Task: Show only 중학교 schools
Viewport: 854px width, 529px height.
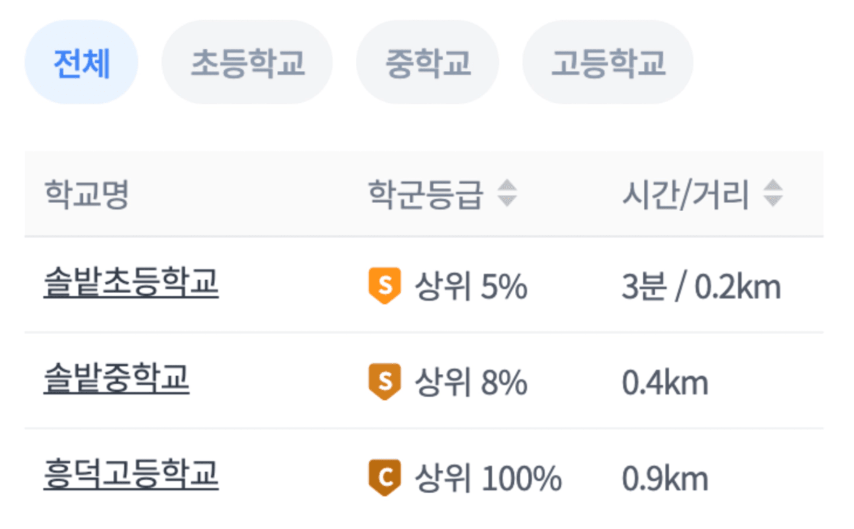Action: click(x=428, y=62)
